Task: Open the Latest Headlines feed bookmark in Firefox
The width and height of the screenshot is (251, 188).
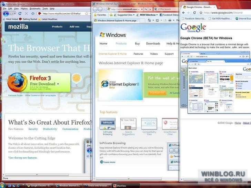Action: 48,19
